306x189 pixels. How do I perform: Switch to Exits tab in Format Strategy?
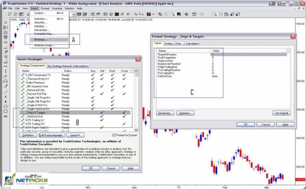click(x=178, y=44)
